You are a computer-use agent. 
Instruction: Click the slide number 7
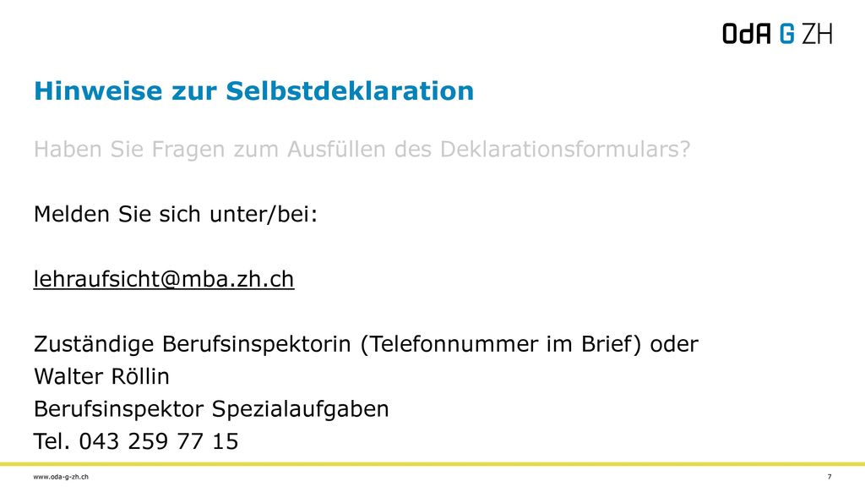[x=830, y=477]
